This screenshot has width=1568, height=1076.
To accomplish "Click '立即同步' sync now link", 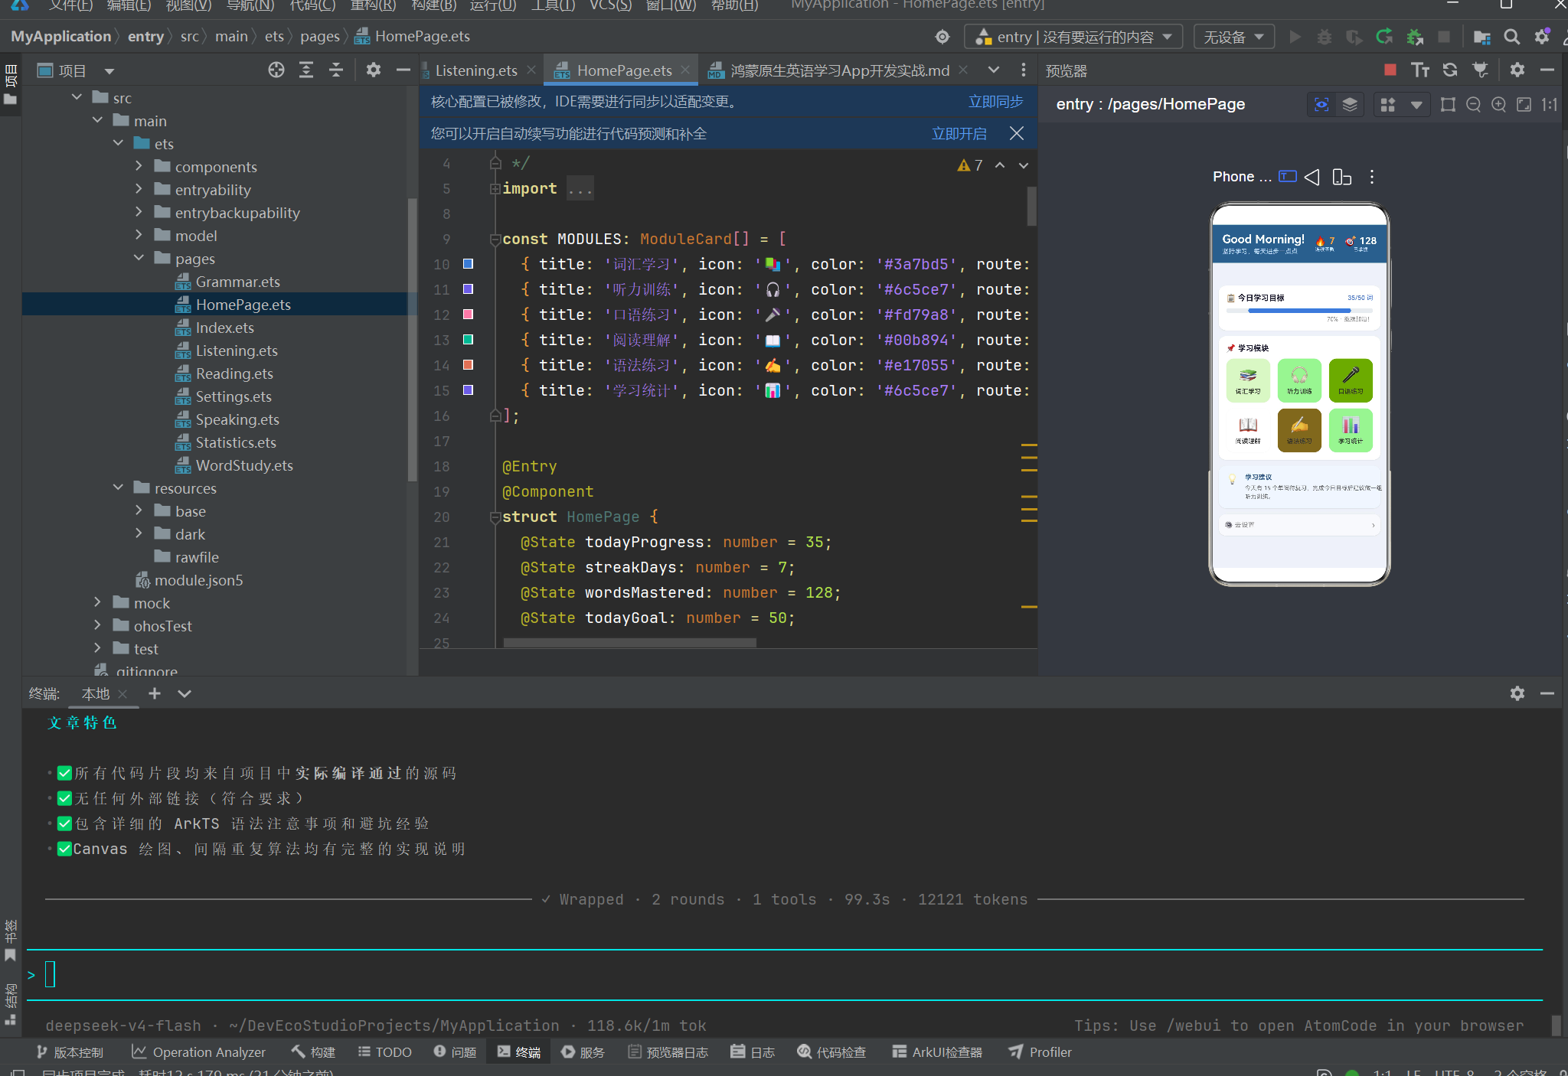I will (x=995, y=102).
